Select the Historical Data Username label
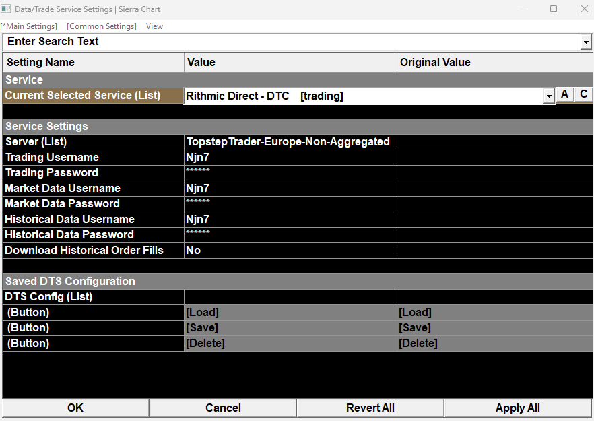Image resolution: width=594 pixels, height=421 pixels. 93,220
